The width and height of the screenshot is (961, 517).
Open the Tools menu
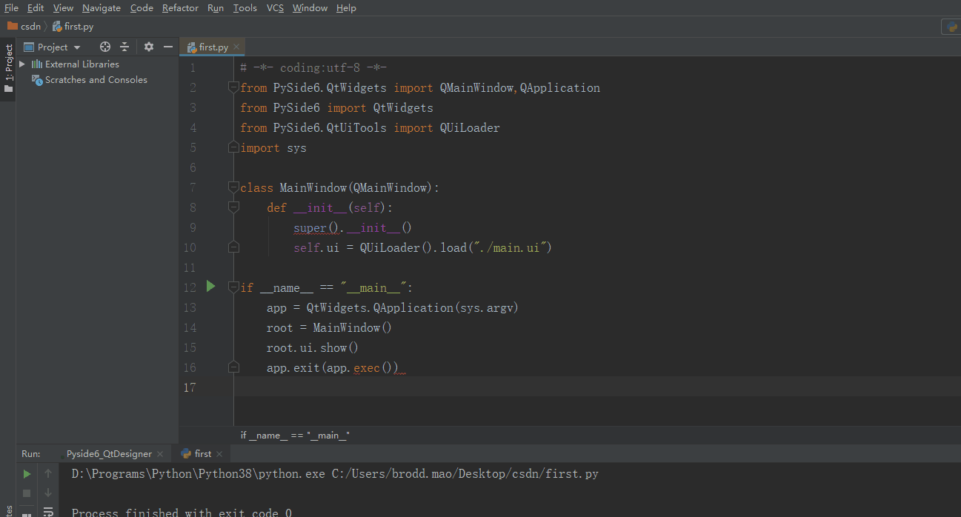[245, 8]
